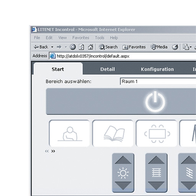Open the File menu
The height and width of the screenshot is (196, 196).
[37, 38]
